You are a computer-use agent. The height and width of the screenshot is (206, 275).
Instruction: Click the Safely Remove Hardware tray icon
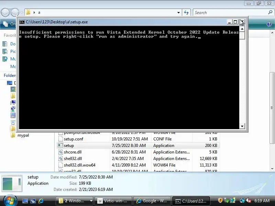click(227, 201)
